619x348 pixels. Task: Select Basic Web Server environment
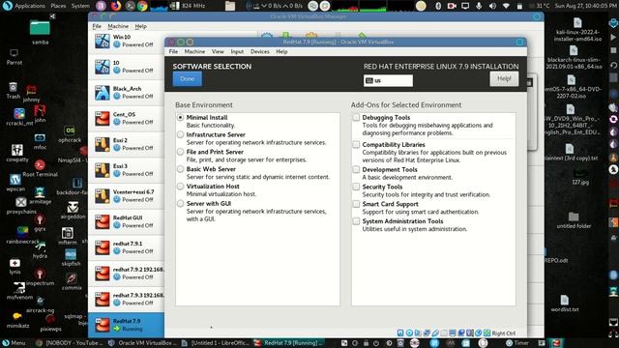[181, 169]
